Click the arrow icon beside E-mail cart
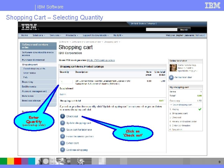The height and width of the screenshot is (168, 224). coord(63,143)
